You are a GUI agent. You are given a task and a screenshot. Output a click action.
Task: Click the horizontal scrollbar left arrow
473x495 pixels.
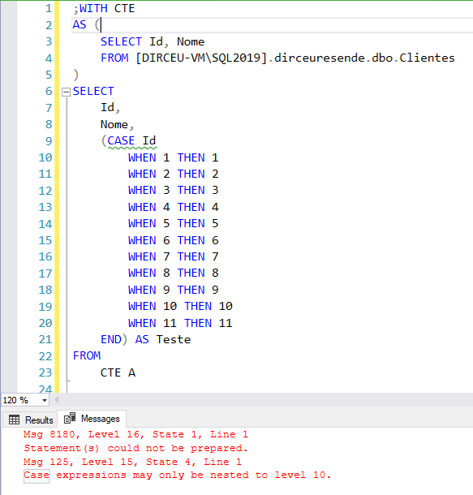point(56,400)
